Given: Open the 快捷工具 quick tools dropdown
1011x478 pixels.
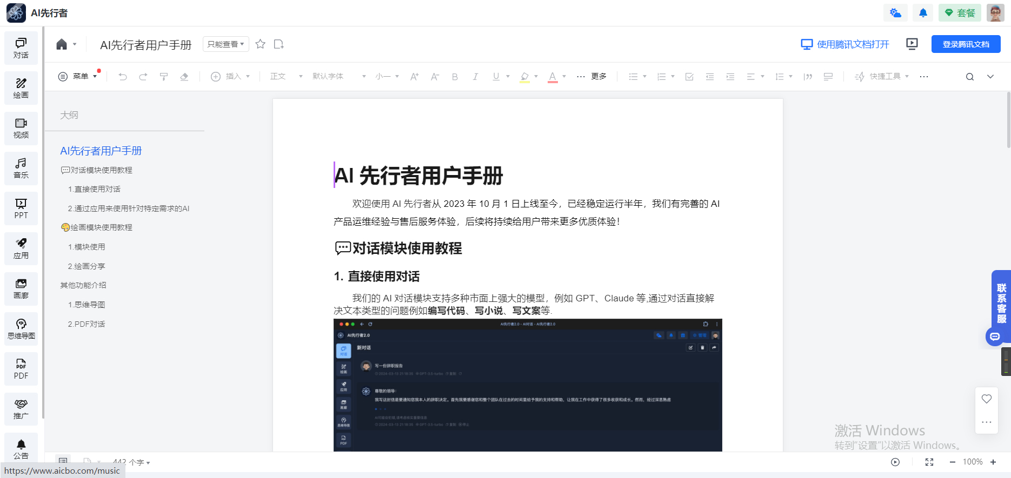Looking at the screenshot, I should point(881,77).
